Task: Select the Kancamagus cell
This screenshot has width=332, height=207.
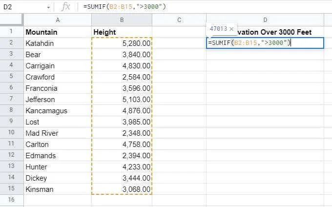Action: tap(58, 110)
